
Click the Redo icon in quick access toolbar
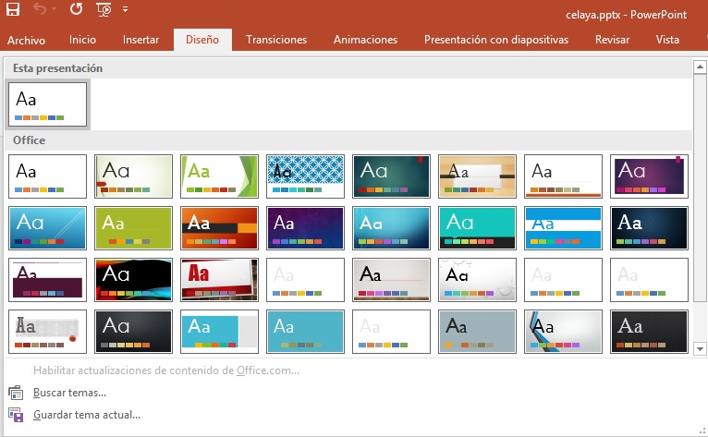click(x=76, y=10)
